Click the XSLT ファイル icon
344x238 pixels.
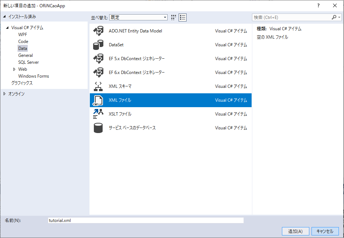[x=98, y=114]
